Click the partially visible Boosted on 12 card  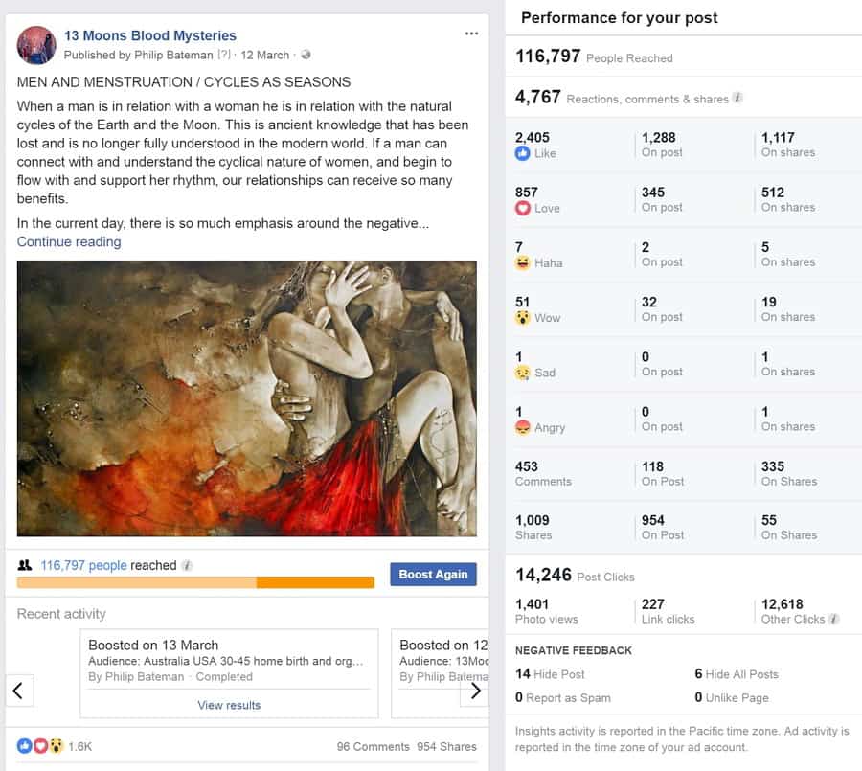pos(440,673)
